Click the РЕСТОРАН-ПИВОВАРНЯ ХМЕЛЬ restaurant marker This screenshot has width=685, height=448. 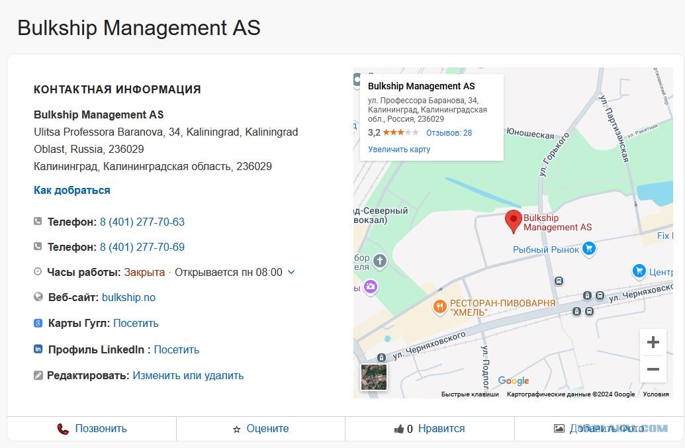coord(440,306)
